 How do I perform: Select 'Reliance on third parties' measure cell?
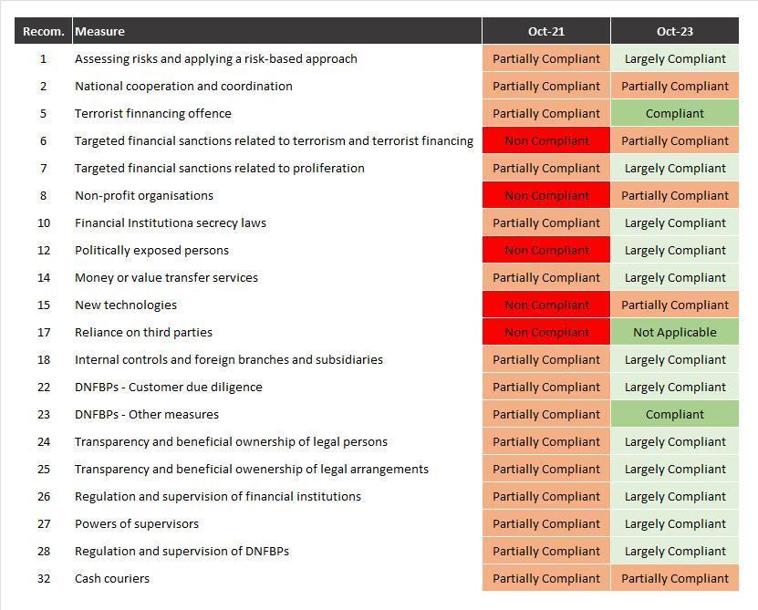[x=143, y=332]
